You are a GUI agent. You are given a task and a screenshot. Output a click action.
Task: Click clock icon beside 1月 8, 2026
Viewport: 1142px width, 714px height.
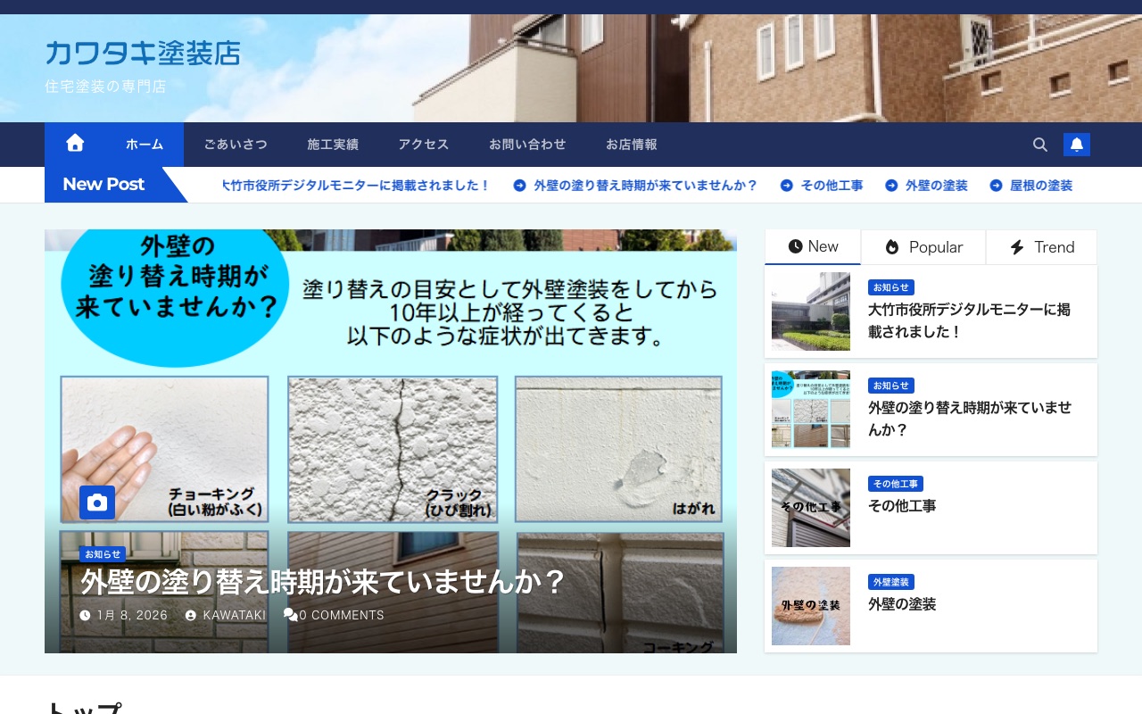click(x=85, y=615)
